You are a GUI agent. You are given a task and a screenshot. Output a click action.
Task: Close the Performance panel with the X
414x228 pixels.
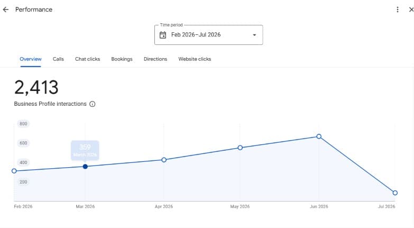411,10
